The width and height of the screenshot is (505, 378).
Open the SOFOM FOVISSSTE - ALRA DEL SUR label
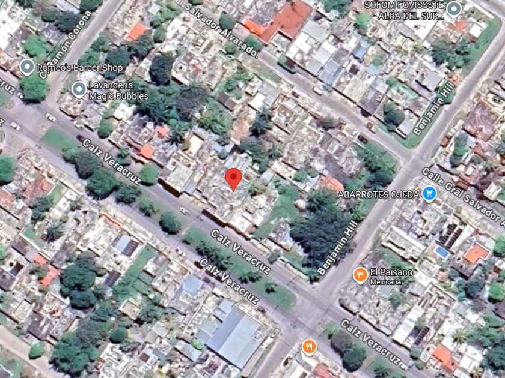[405, 10]
